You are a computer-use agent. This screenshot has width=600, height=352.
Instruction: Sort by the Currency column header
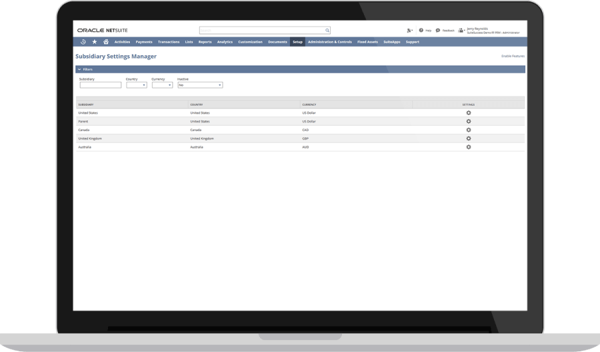pyautogui.click(x=309, y=104)
